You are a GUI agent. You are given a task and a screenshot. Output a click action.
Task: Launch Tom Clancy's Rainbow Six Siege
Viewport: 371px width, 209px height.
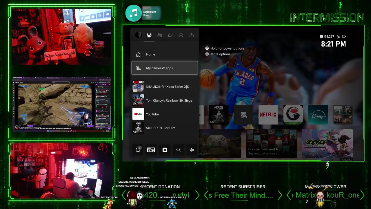click(165, 100)
